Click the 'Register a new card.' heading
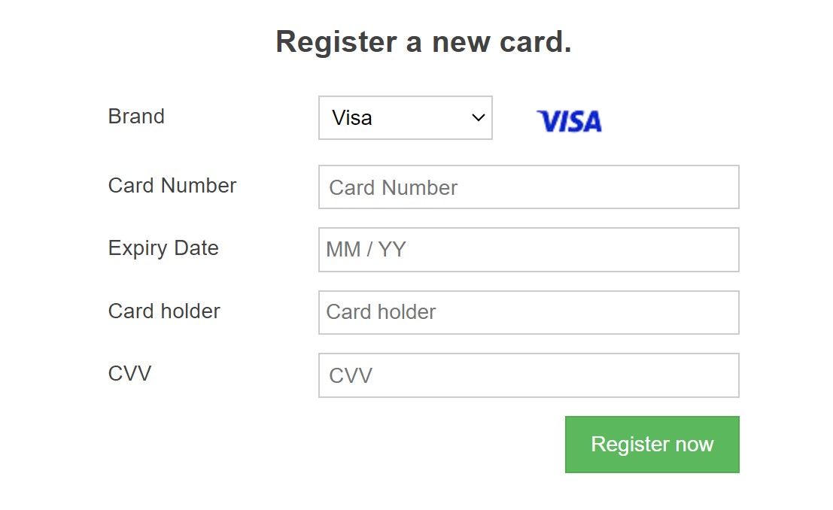 pos(424,42)
